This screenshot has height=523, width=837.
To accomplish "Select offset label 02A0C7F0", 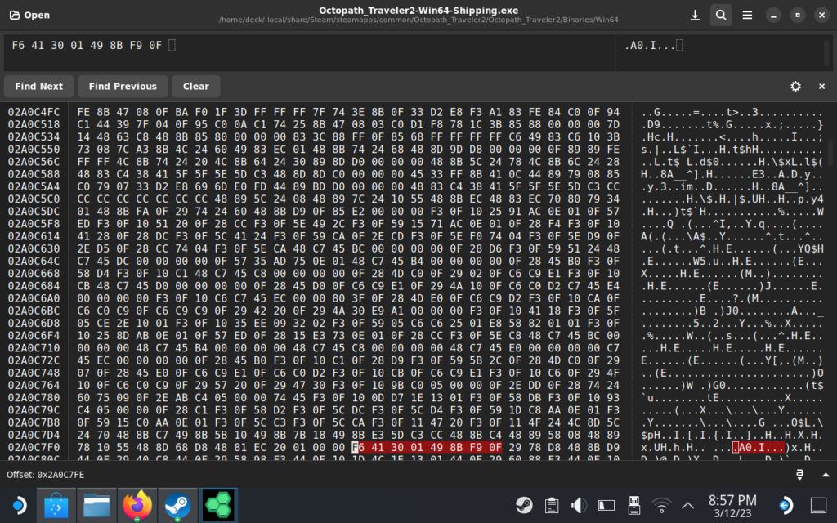I will (34, 447).
